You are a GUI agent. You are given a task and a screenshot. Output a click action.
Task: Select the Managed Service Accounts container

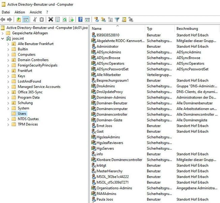coord(39,87)
